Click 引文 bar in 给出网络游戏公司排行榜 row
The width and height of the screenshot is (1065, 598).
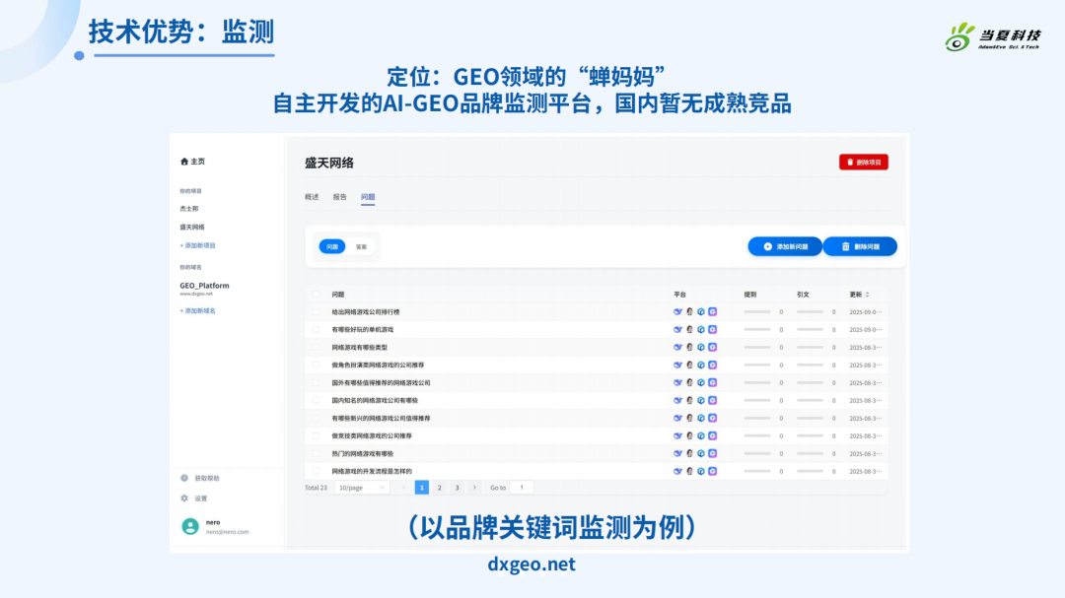pos(811,312)
